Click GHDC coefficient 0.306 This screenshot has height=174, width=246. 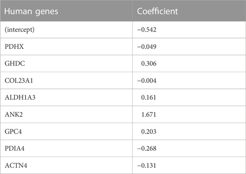[x=149, y=63]
